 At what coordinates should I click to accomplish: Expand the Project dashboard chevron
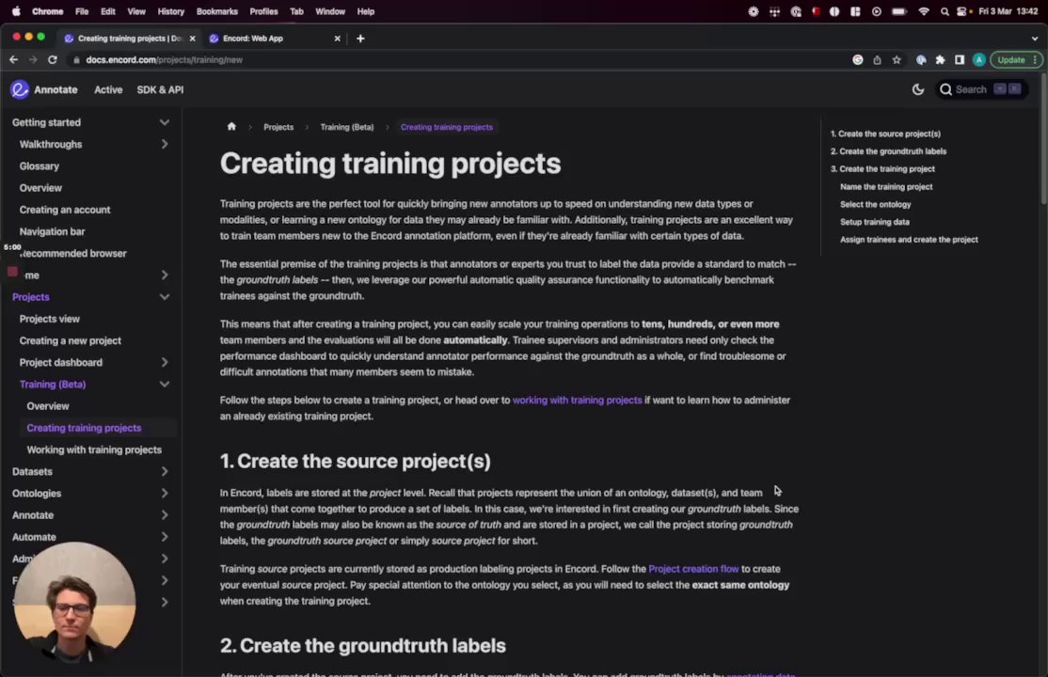(165, 362)
